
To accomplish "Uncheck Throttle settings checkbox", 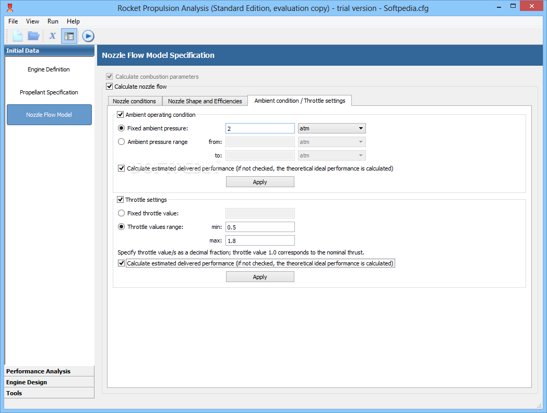I will coord(121,199).
